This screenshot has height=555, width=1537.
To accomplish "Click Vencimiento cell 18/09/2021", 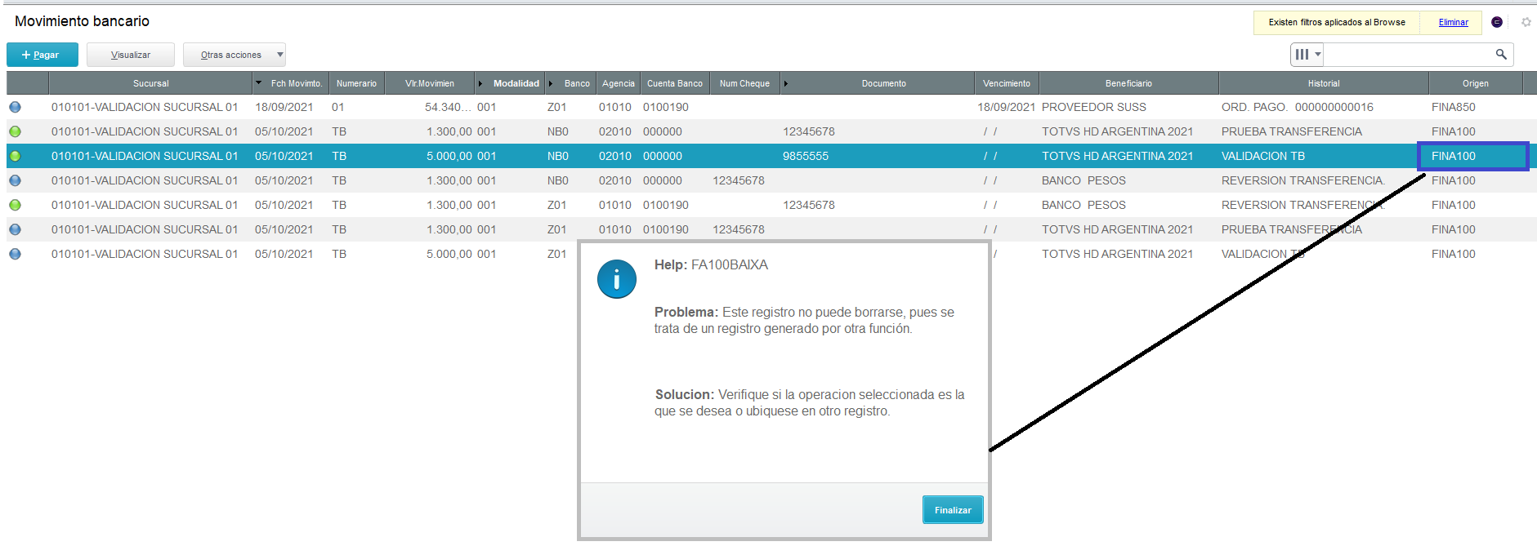I will coord(1007,107).
